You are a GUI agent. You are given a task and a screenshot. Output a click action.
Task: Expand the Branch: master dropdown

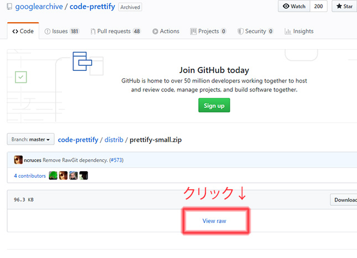30,139
